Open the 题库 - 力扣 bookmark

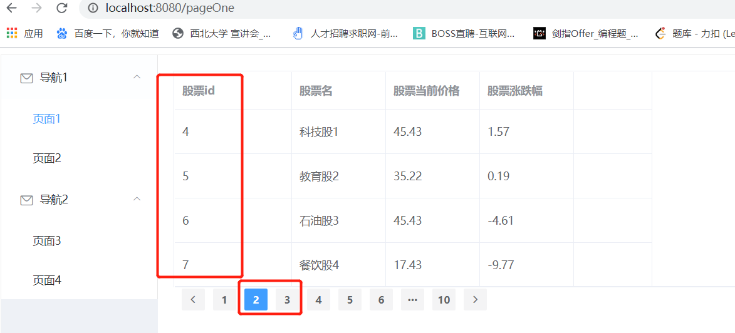pos(695,33)
